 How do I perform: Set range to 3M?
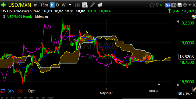pyautogui.click(x=25, y=98)
